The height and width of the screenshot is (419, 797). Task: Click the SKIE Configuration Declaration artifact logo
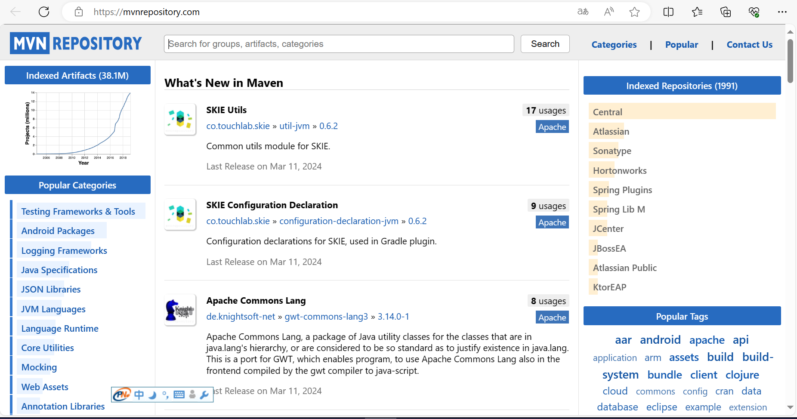tap(180, 214)
